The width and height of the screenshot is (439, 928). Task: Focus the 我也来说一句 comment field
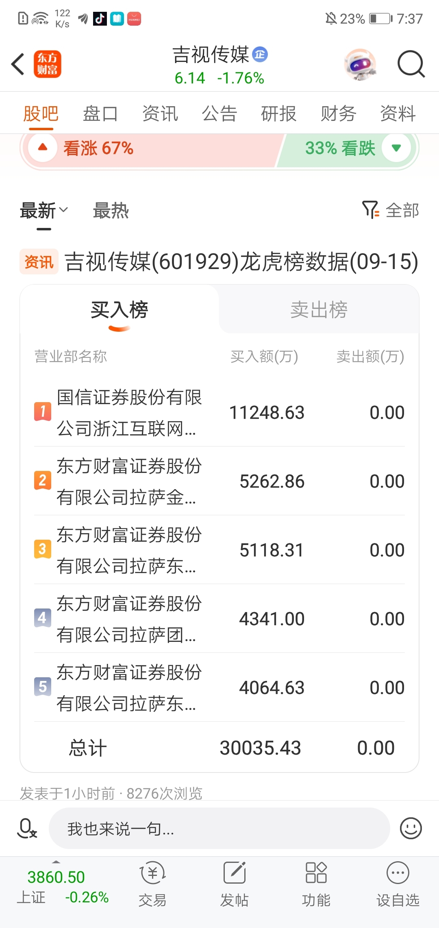tap(219, 828)
